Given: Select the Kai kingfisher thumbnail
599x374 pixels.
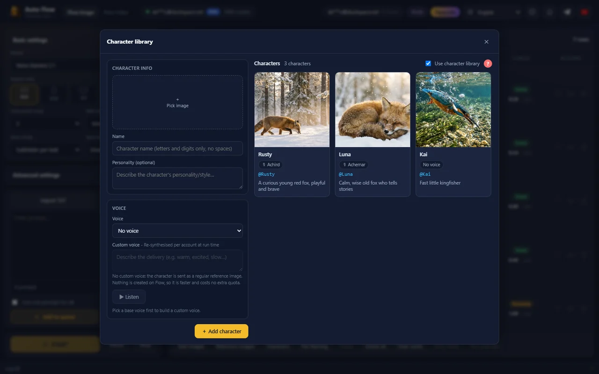Looking at the screenshot, I should (453, 109).
